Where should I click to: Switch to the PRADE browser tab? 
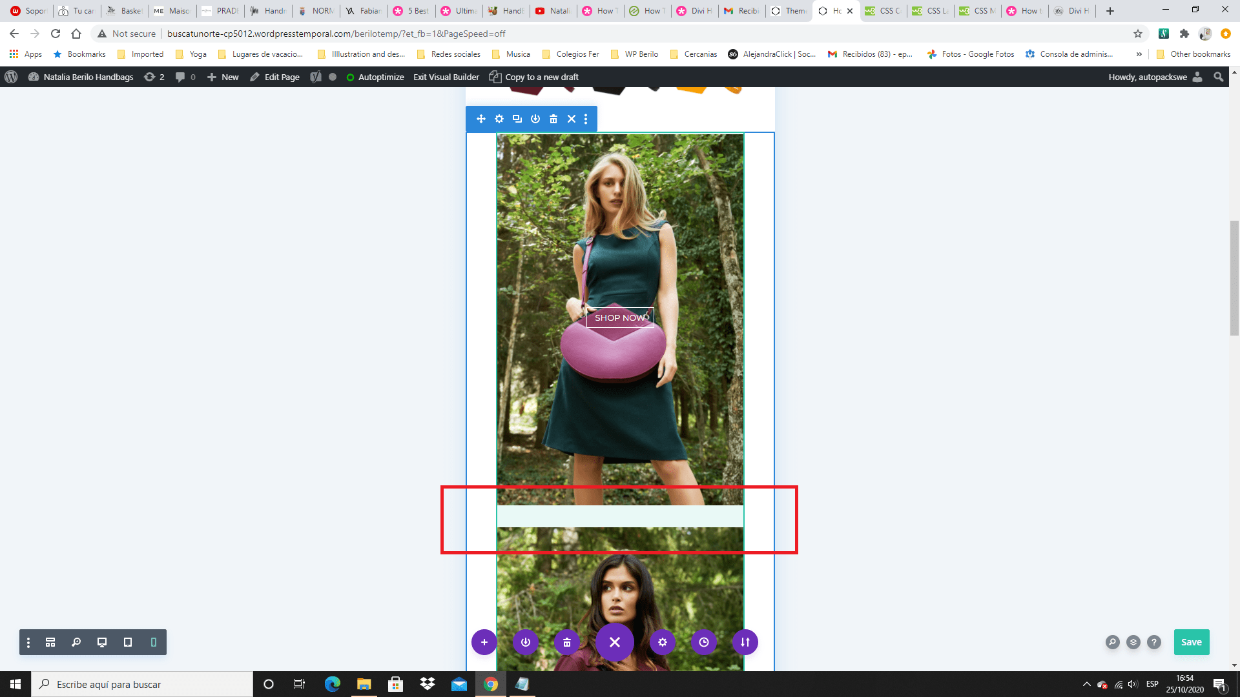[x=220, y=11]
